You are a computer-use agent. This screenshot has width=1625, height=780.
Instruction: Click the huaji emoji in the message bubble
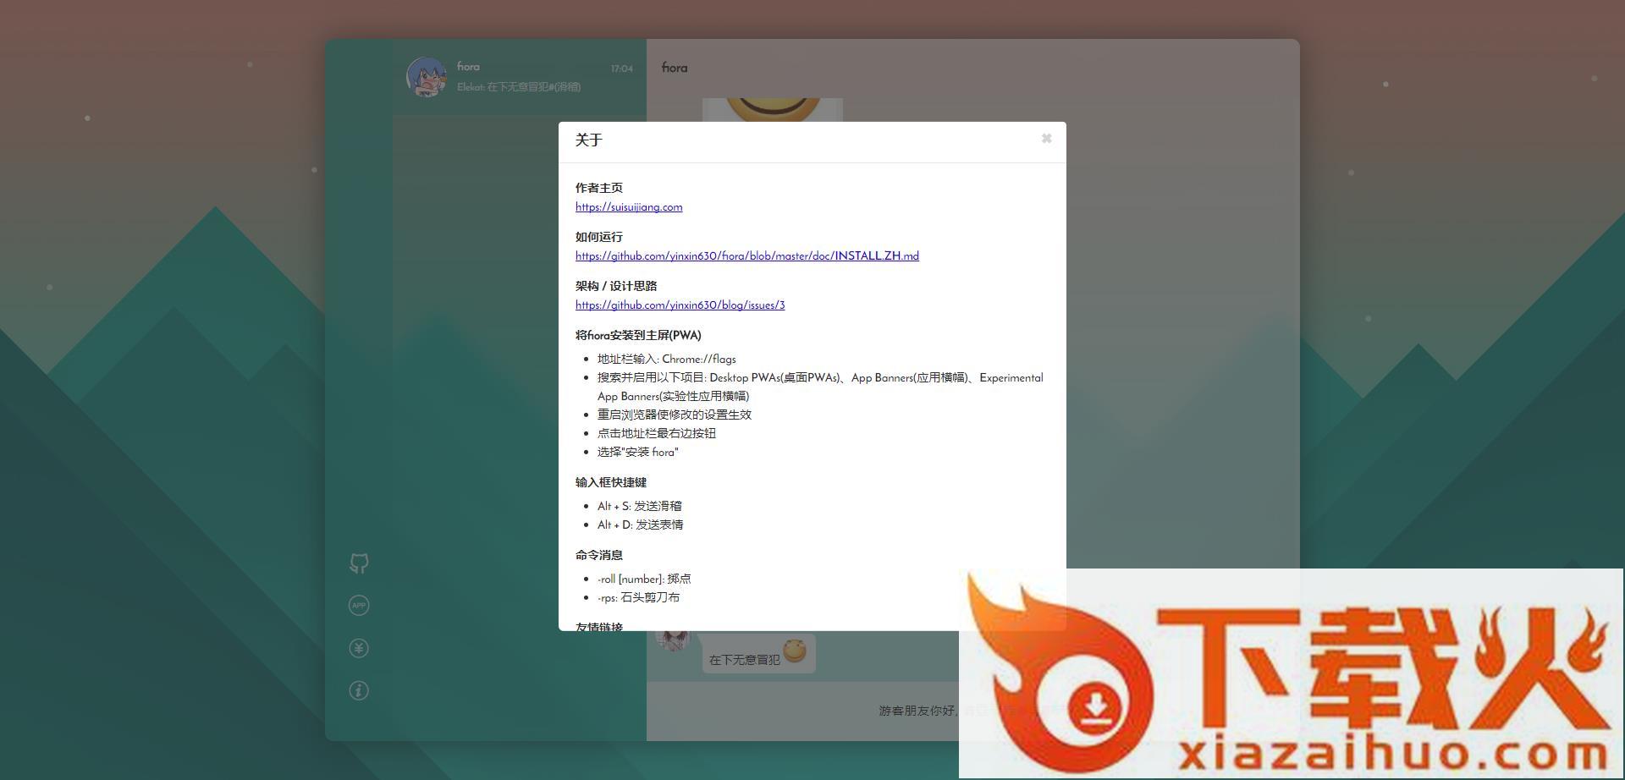(x=794, y=651)
